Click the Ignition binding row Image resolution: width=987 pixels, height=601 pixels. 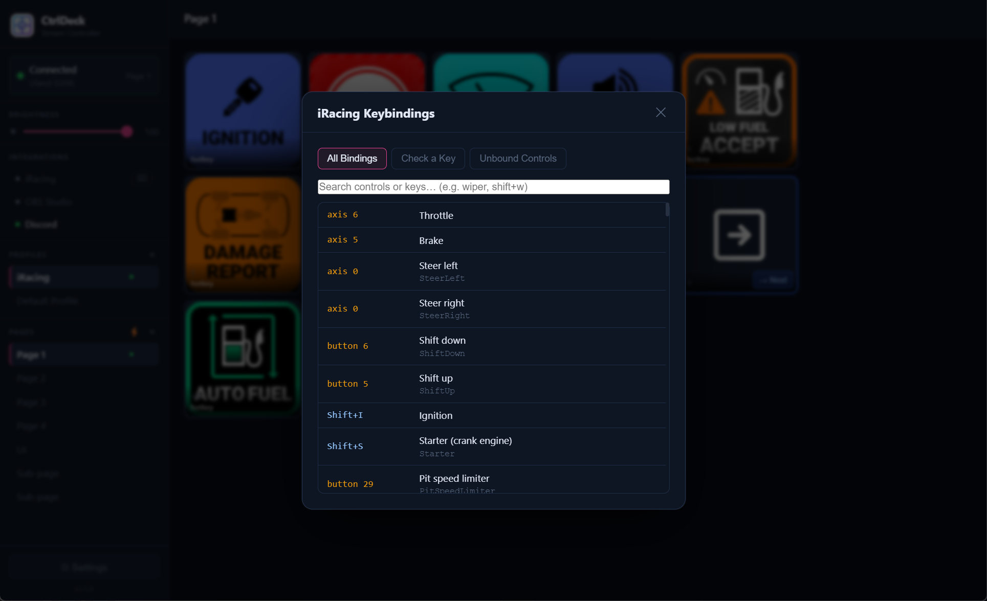tap(492, 415)
